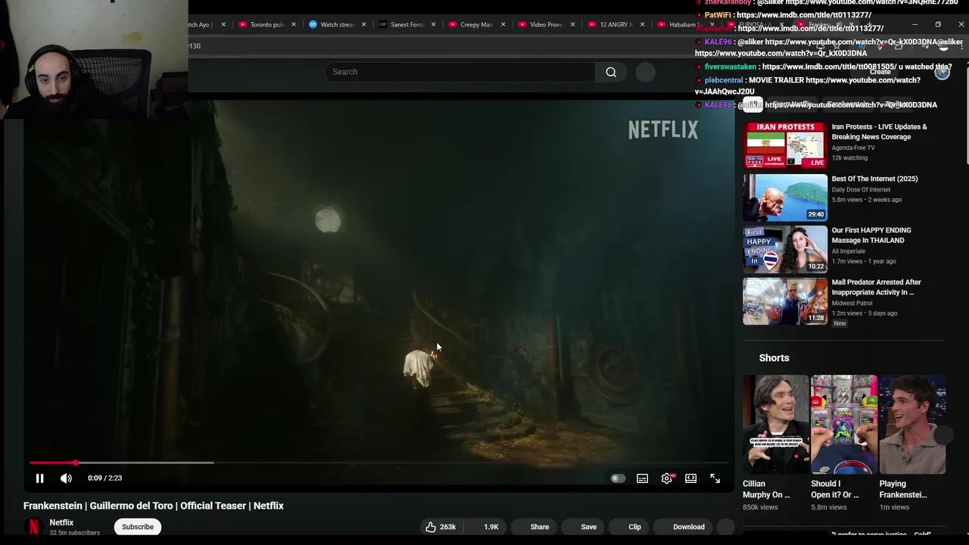Open the video settings gear menu
The image size is (969, 545).
(666, 478)
